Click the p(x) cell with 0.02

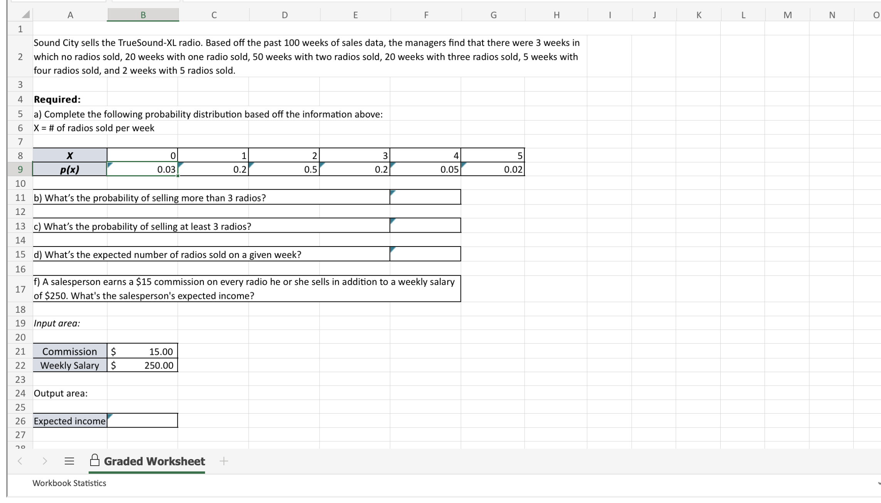tap(493, 169)
